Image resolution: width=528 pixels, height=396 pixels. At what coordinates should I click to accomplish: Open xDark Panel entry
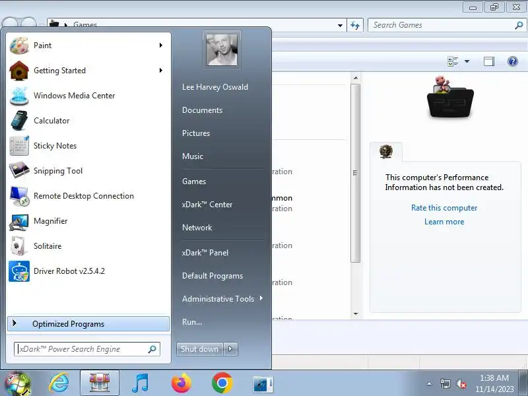pos(205,253)
